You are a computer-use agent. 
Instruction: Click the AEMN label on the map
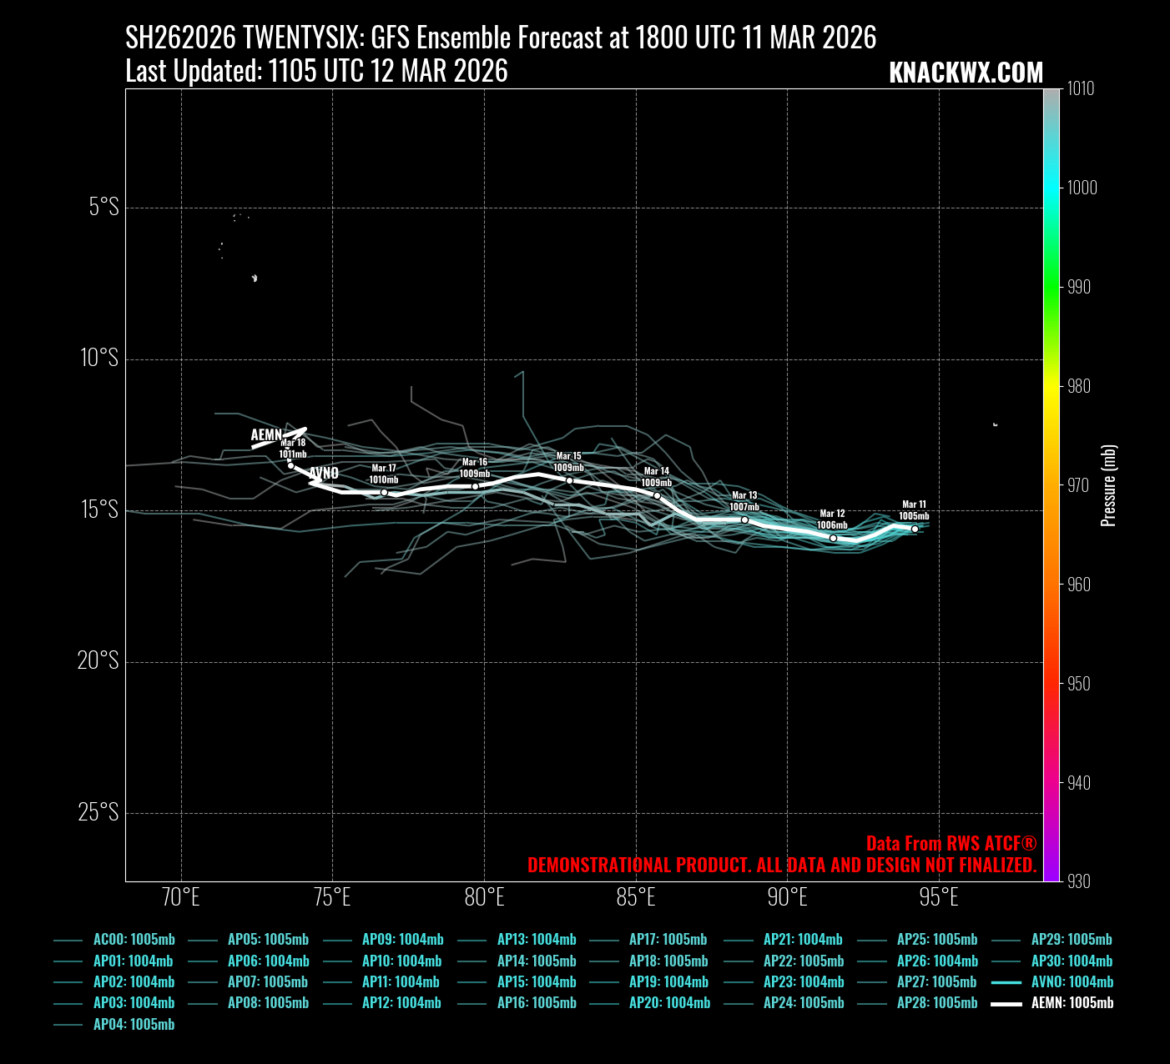pos(266,435)
